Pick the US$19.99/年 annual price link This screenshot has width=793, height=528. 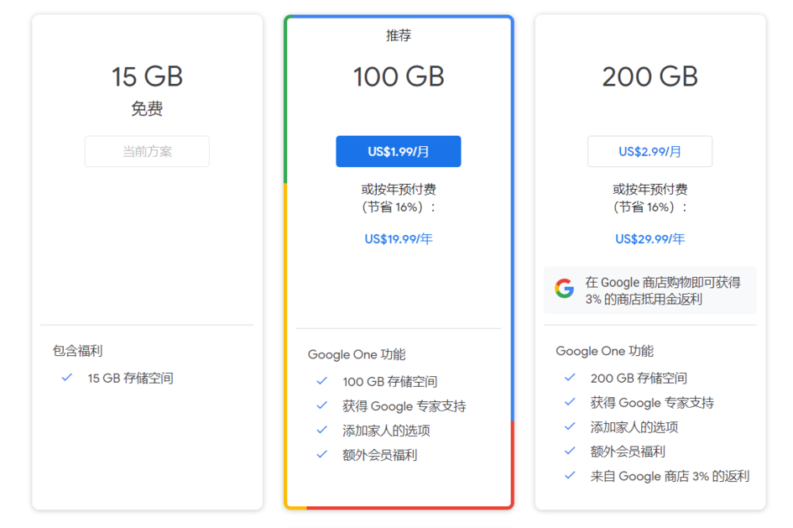click(399, 239)
